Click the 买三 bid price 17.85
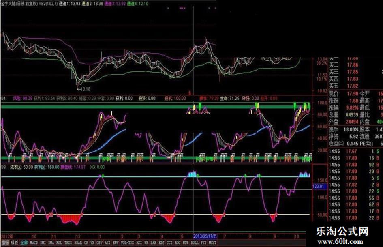 click(x=353, y=72)
